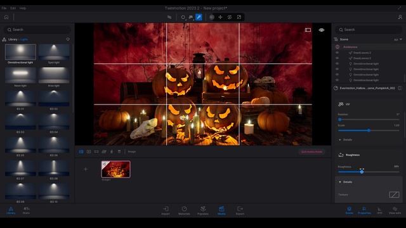This screenshot has height=228, width=406.
Task: Select the Area light thumbnail
Action: 54,75
